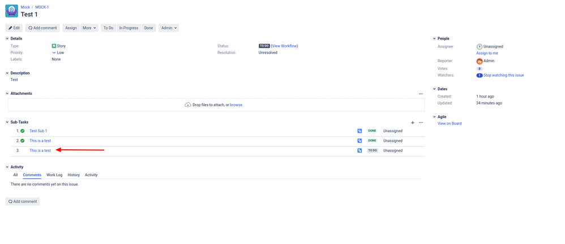The image size is (565, 244).
Task: Click the cloud upload icon in Attachments
Action: (x=187, y=105)
